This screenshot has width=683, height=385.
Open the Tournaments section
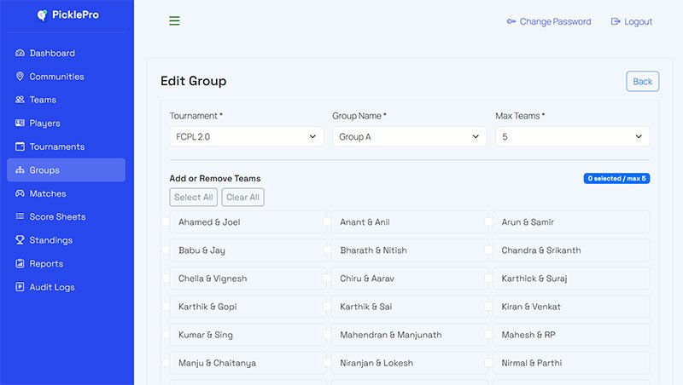(67, 147)
